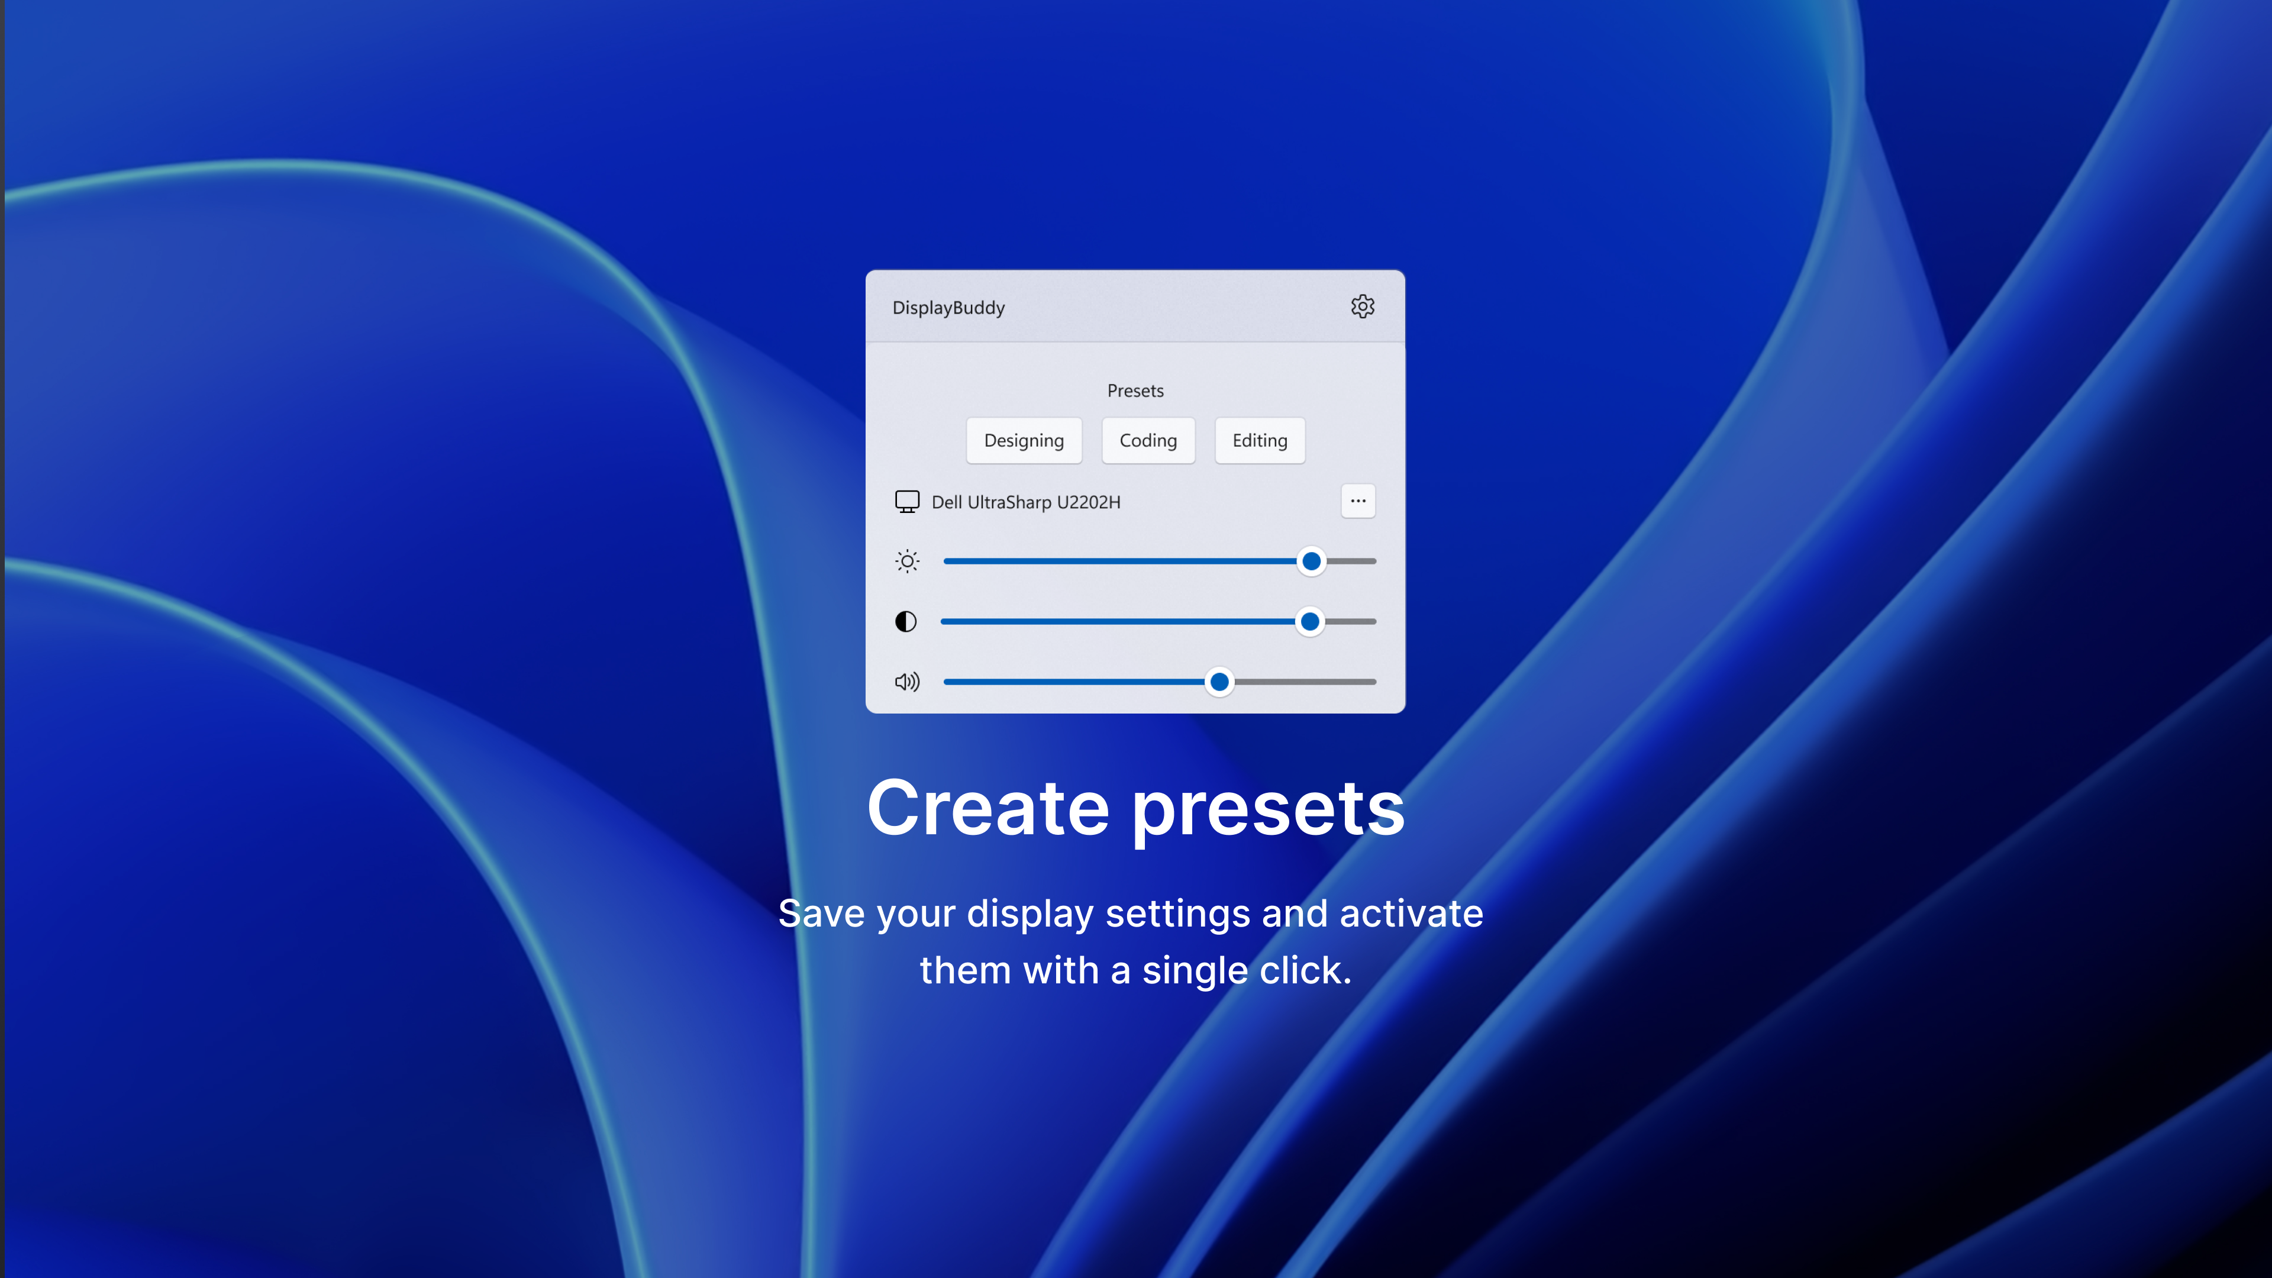This screenshot has height=1278, width=2272.
Task: Open the DisplayBuddy settings gear
Action: 1363,307
